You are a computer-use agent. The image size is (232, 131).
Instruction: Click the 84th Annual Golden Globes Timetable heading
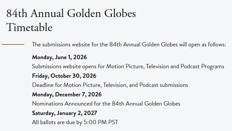(x=71, y=20)
